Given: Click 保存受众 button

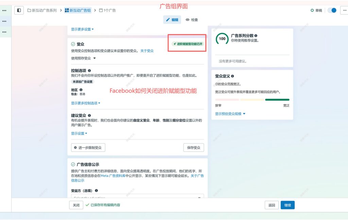Looking at the screenshot, I should 193,147.
